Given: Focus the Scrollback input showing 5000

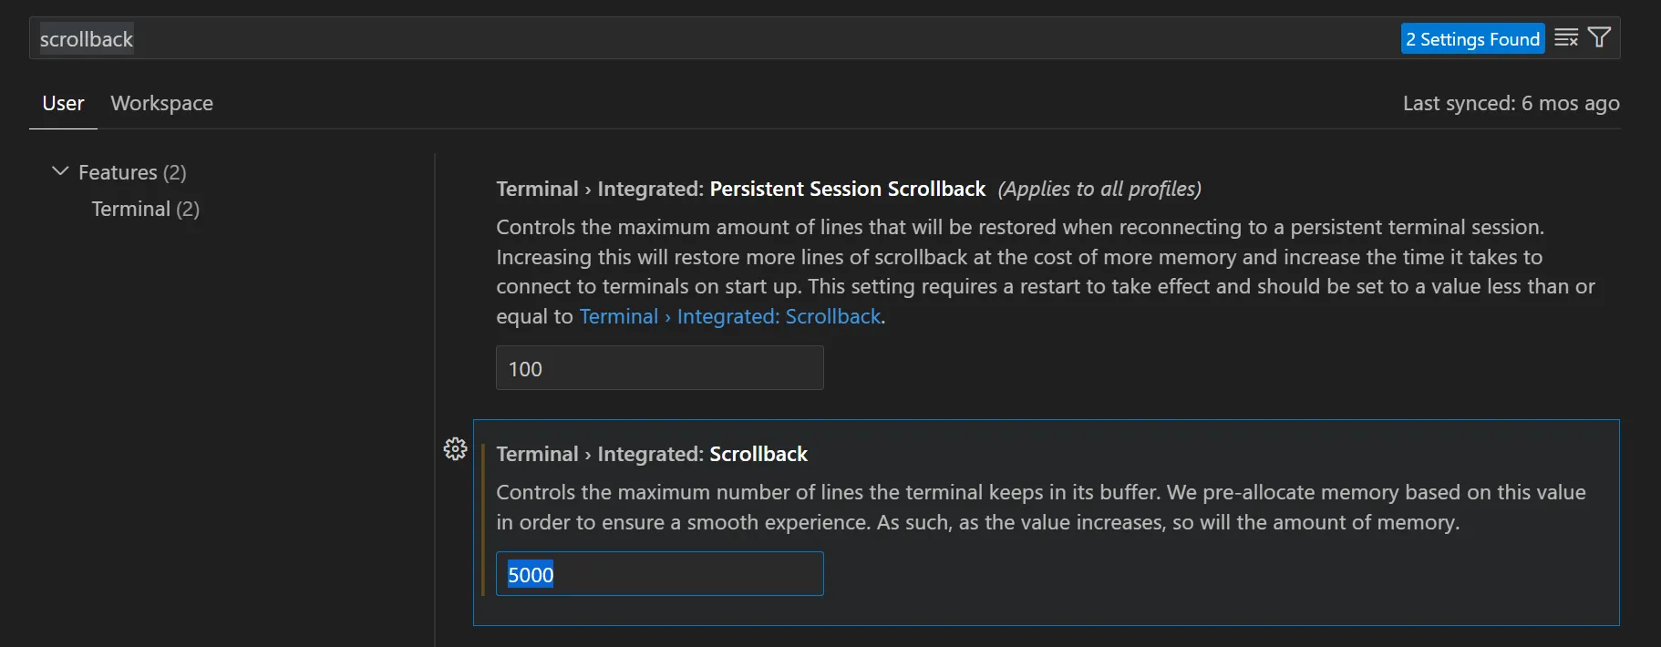Looking at the screenshot, I should click(x=659, y=574).
